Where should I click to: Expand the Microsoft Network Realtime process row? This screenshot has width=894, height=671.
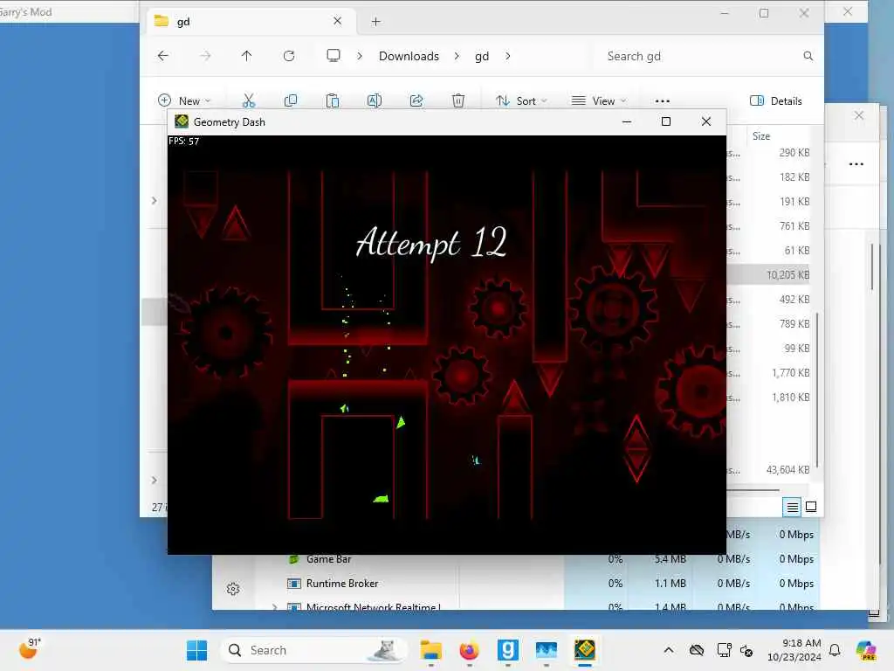(275, 607)
